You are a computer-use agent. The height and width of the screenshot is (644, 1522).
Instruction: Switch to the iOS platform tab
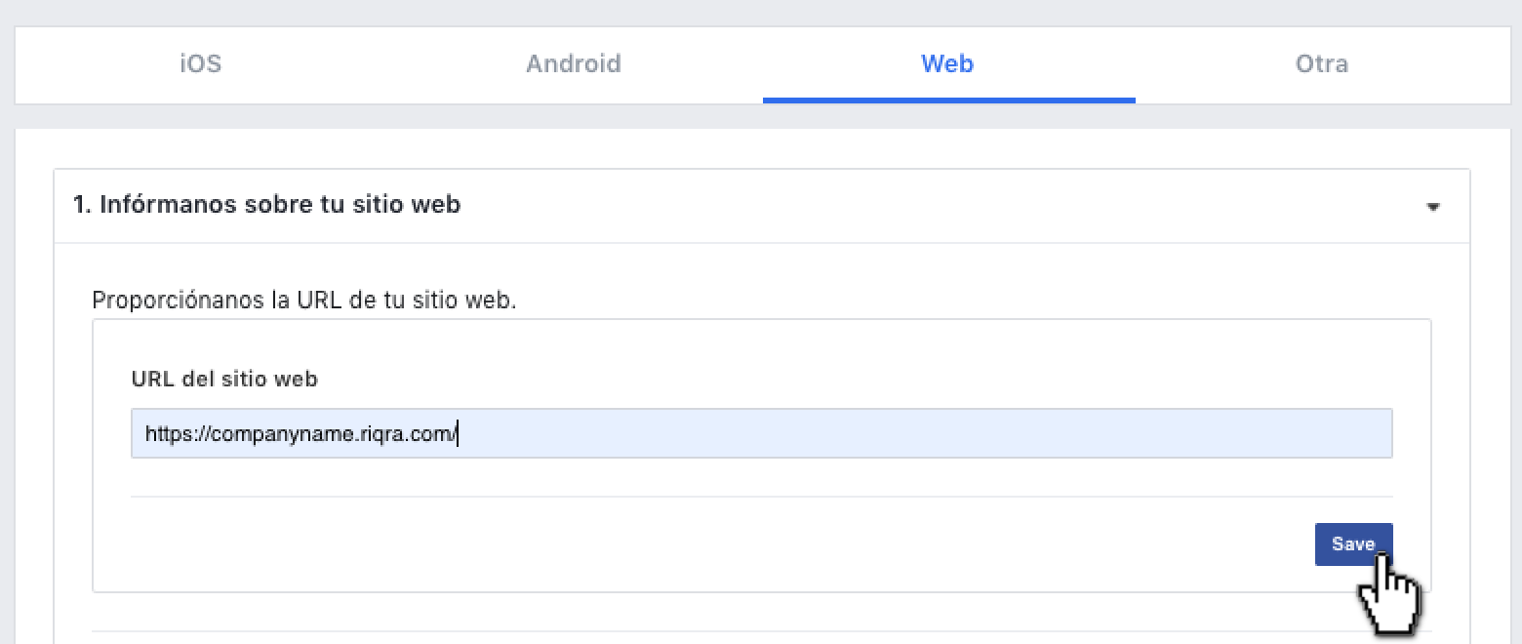[x=200, y=64]
